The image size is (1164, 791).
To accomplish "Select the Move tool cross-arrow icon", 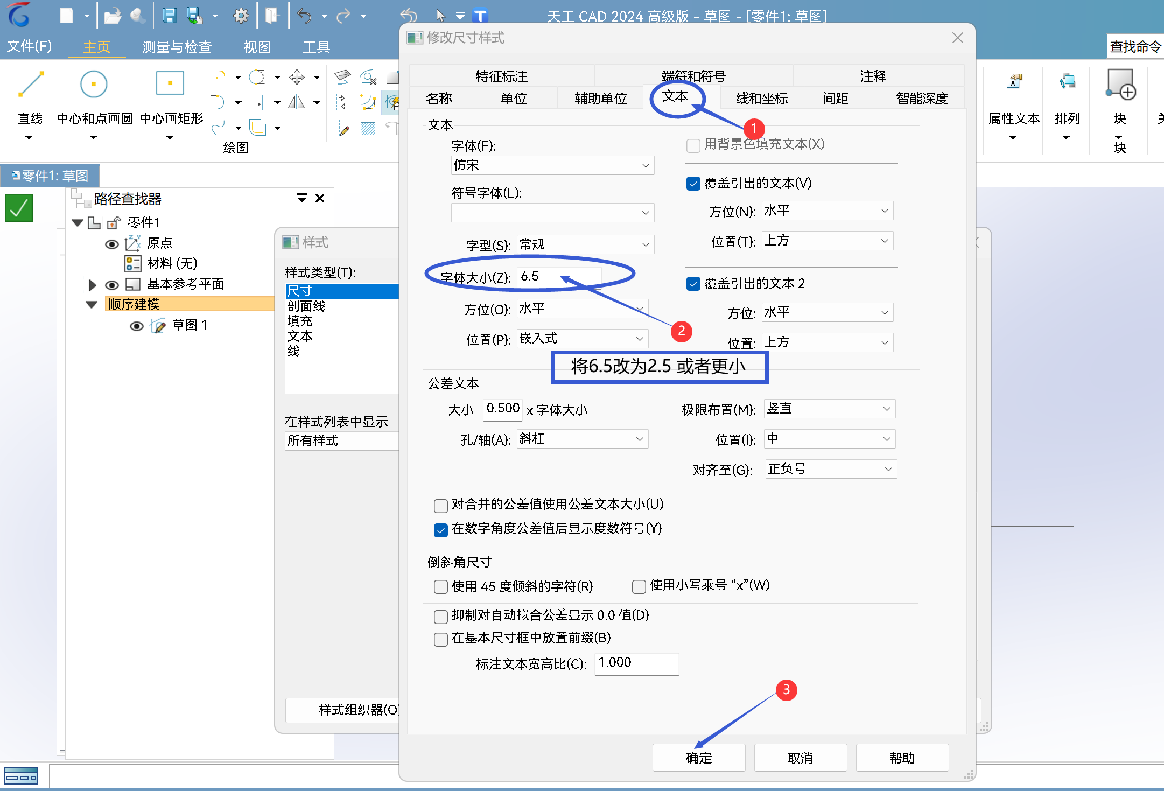I will pos(297,77).
